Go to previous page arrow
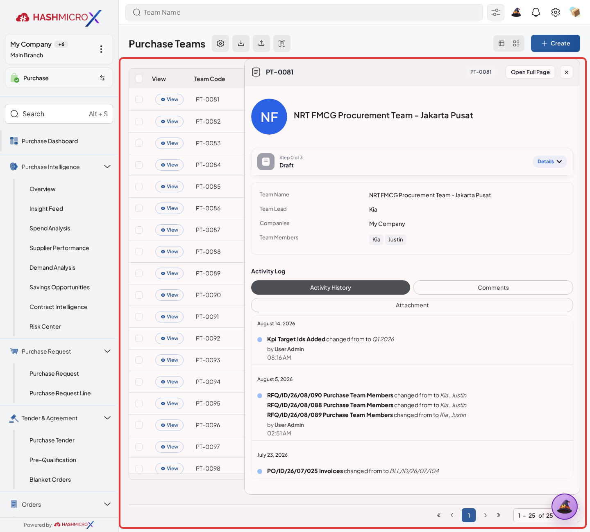 point(452,515)
